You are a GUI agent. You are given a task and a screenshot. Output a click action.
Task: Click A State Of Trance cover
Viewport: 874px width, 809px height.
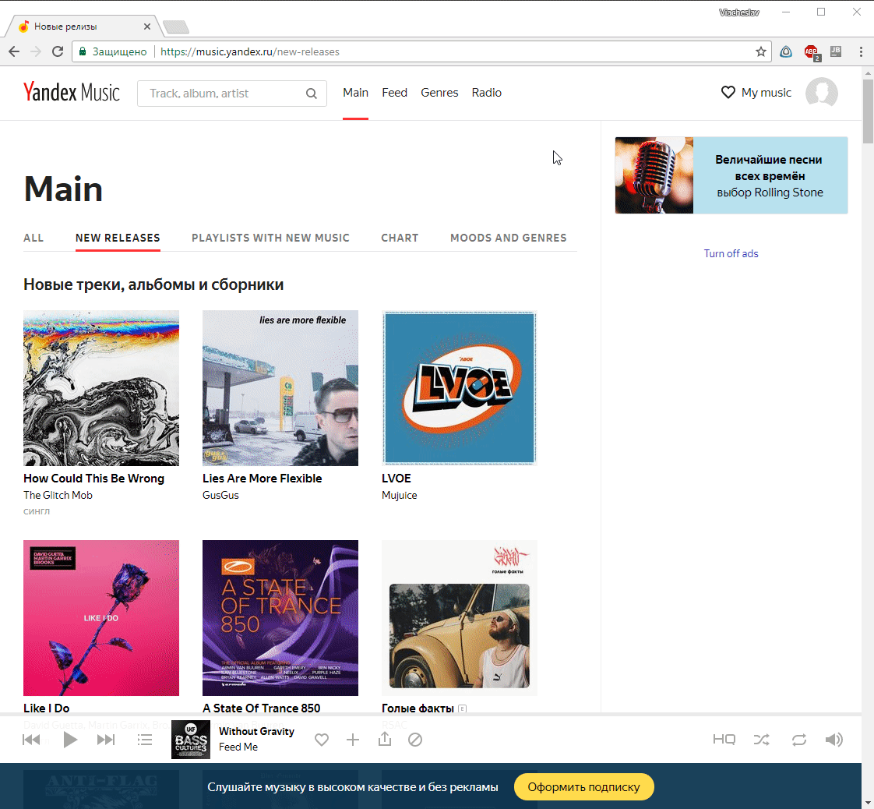pos(280,618)
